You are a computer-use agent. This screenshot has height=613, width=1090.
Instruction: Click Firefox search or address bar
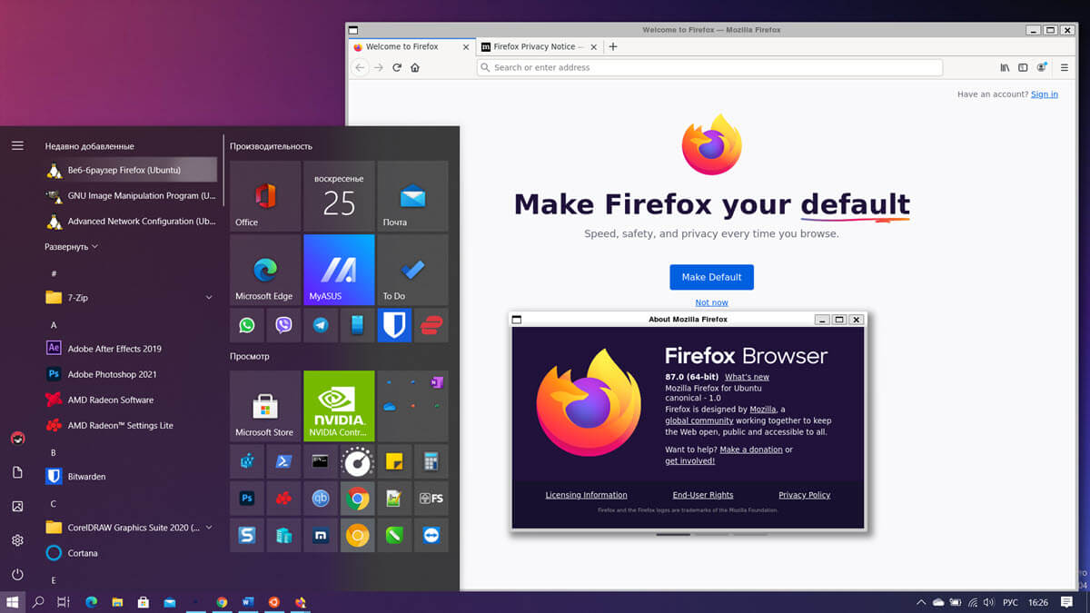(x=709, y=67)
